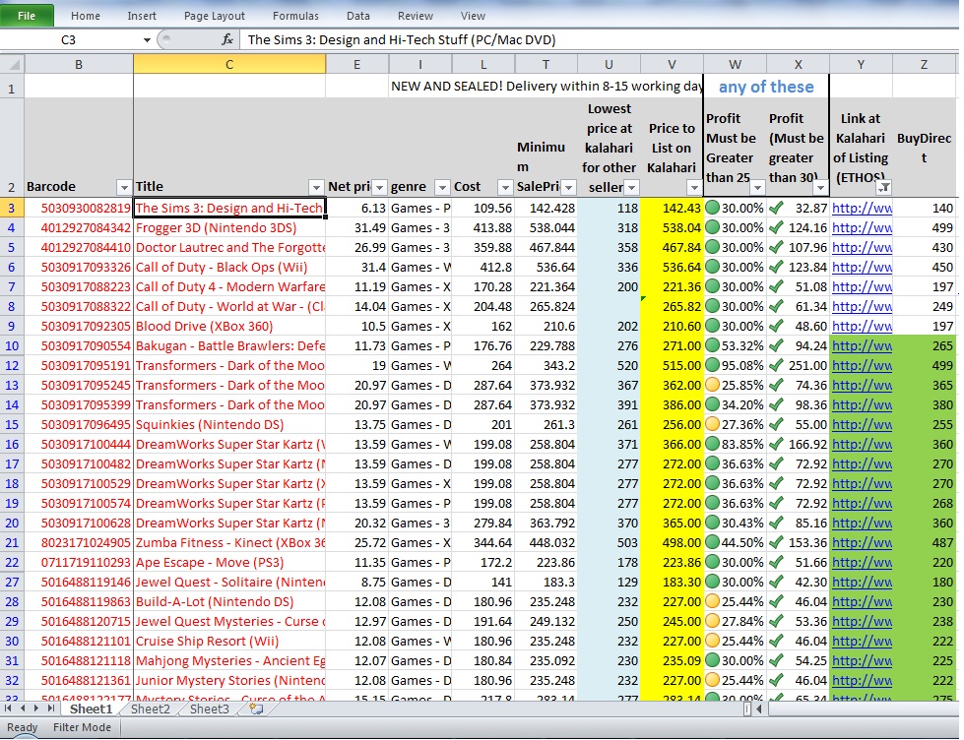Viewport: 964px width, 740px height.
Task: Open Kalahari link in Cruise Ship Resort row
Action: click(x=862, y=641)
